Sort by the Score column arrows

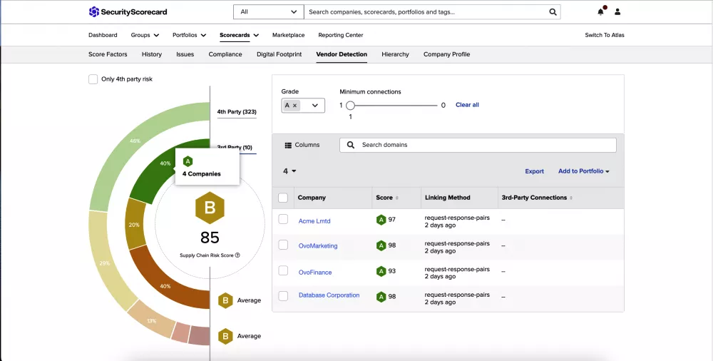coord(397,198)
